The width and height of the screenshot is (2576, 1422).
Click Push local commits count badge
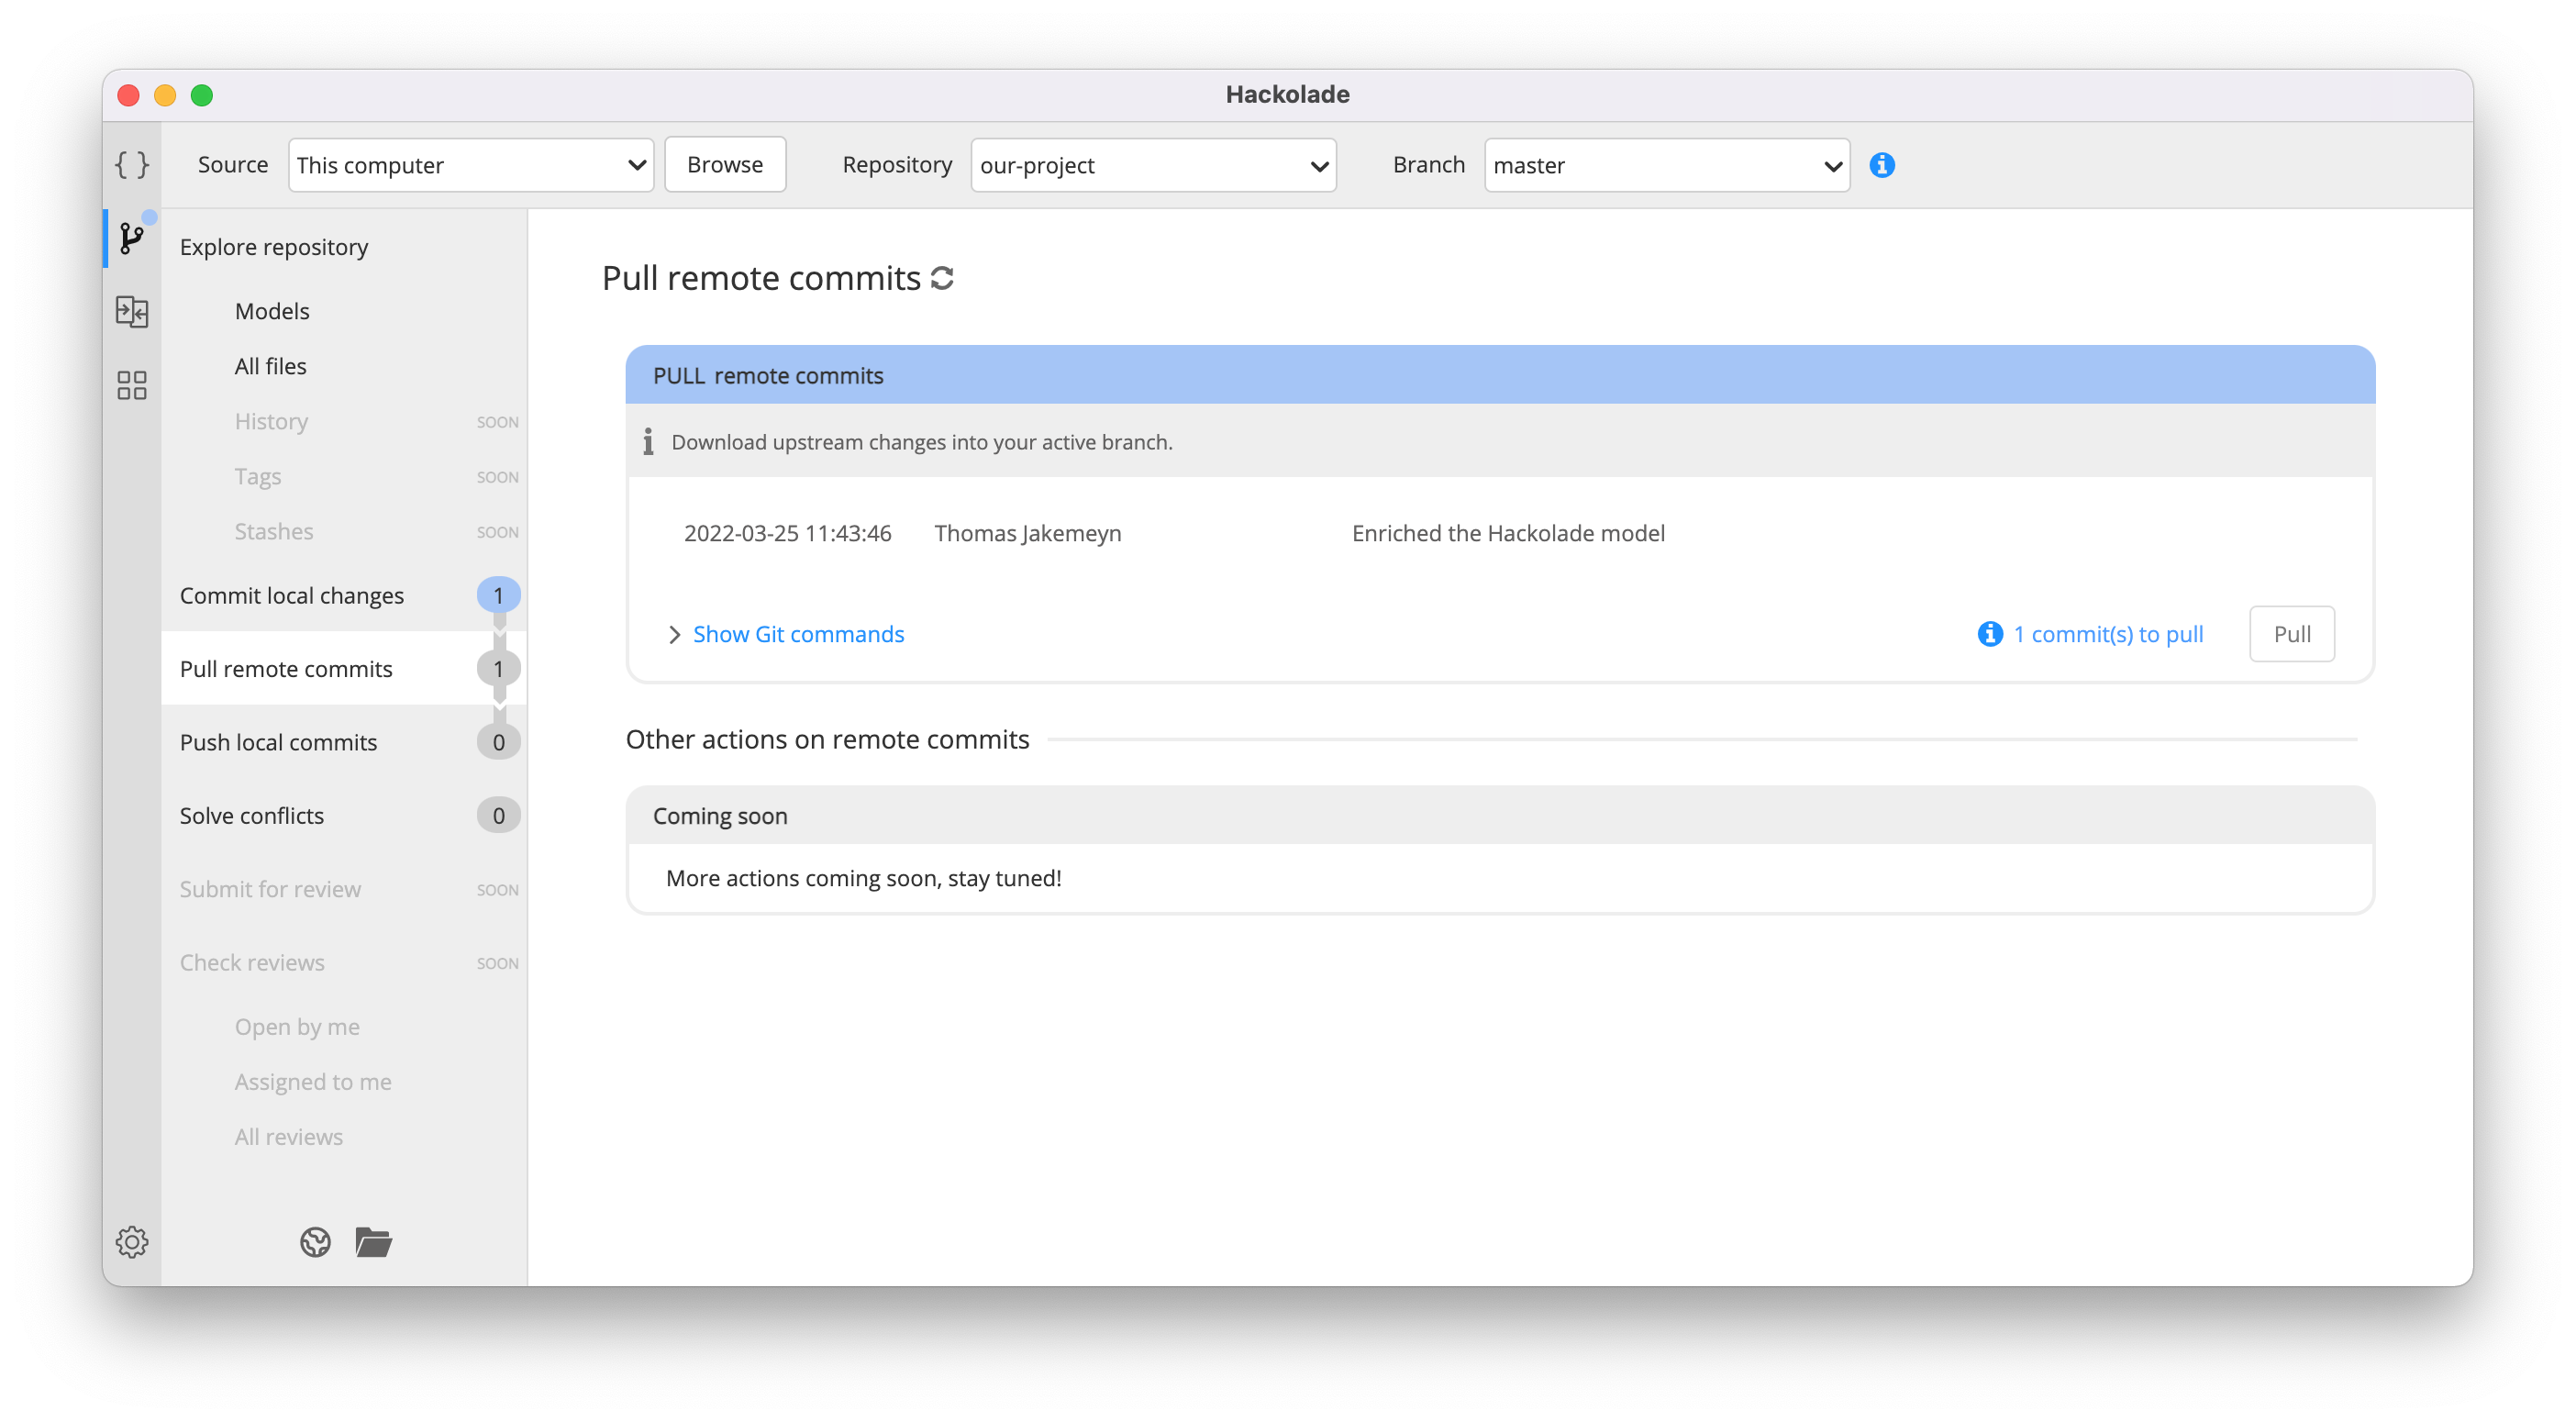[x=498, y=742]
